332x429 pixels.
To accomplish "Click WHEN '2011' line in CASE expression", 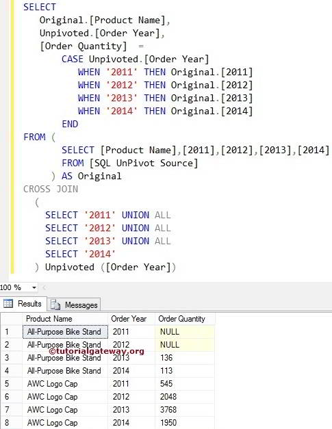I will pos(166,73).
